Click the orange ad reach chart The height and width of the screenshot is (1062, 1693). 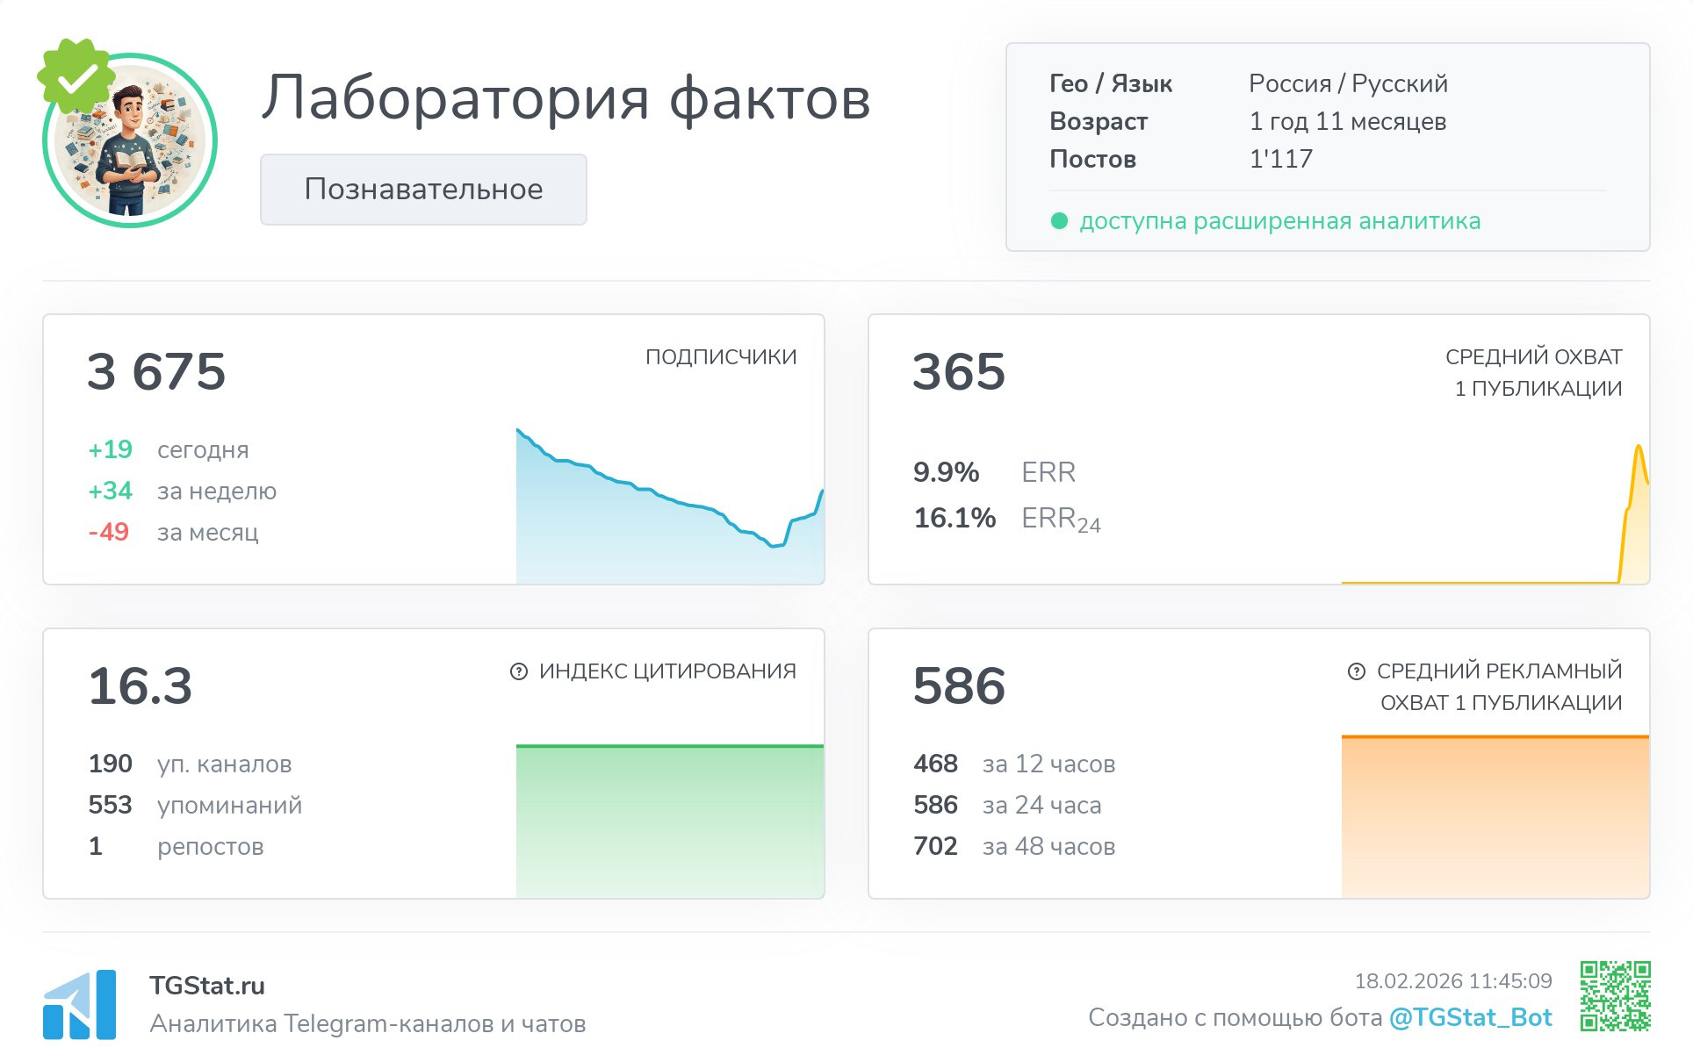1495,816
